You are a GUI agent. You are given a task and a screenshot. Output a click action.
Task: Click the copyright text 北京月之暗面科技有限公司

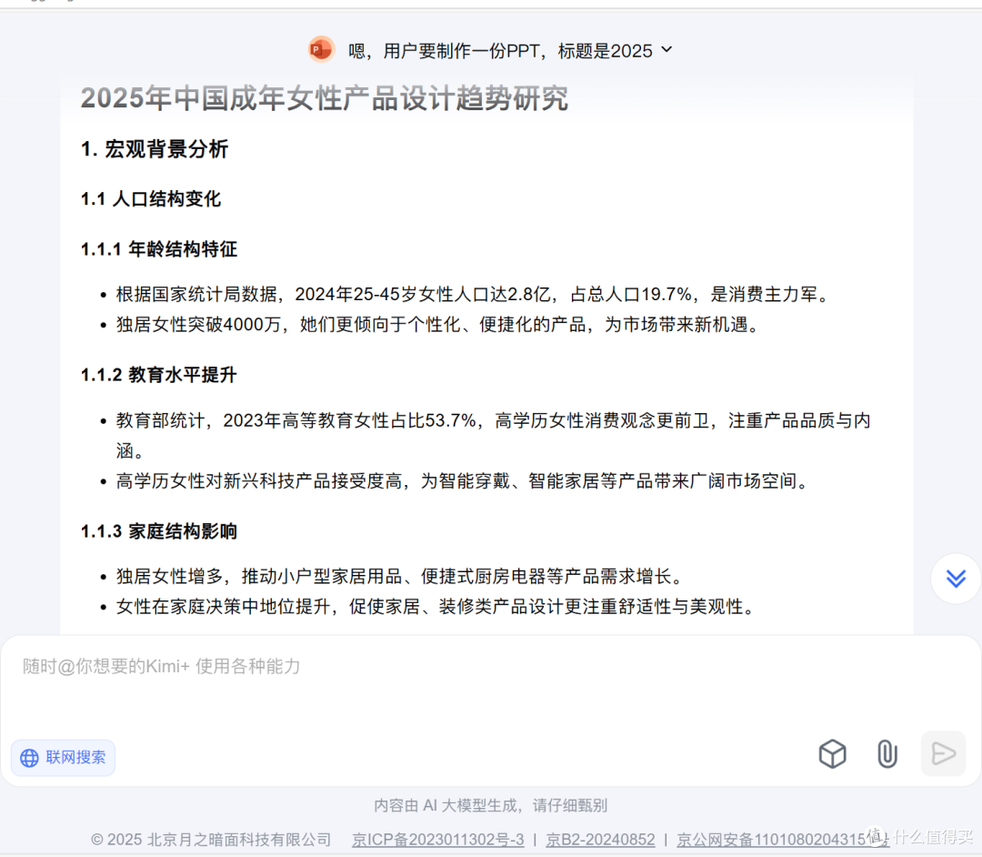pos(211,840)
